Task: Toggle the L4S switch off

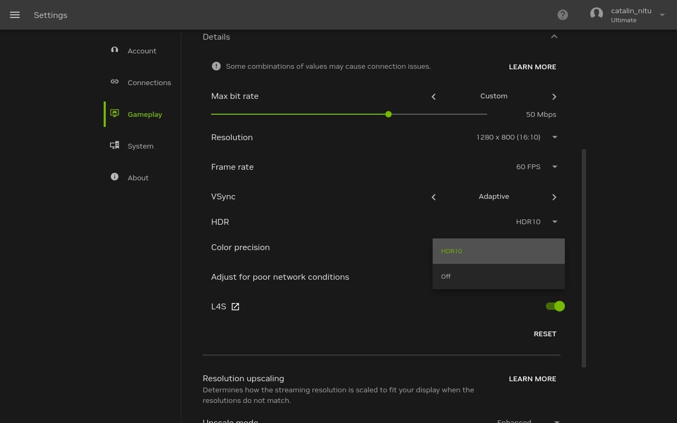Action: [555, 306]
